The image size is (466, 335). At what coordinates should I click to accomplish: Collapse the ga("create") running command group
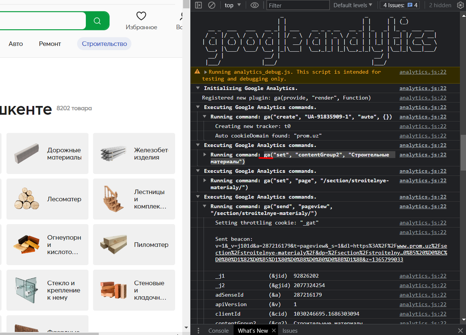(x=205, y=117)
